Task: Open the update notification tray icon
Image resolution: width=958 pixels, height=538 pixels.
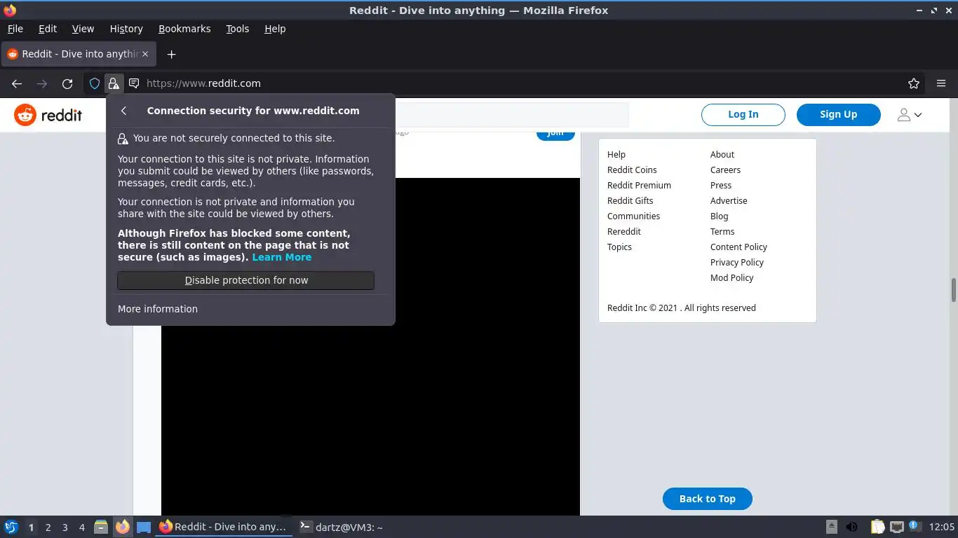Action: [915, 527]
